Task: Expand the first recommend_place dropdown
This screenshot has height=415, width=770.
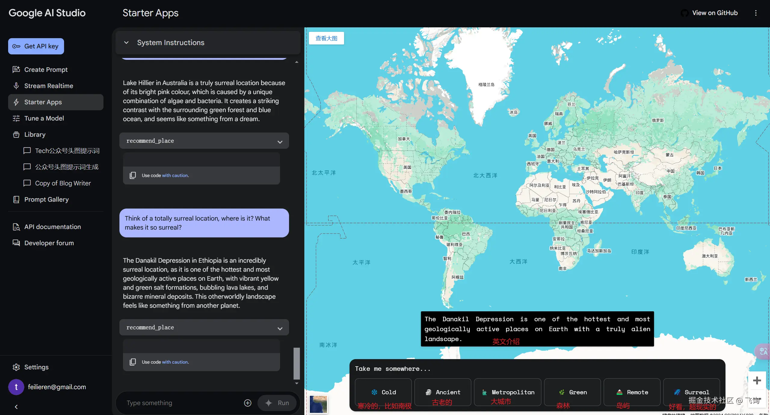Action: (x=280, y=141)
